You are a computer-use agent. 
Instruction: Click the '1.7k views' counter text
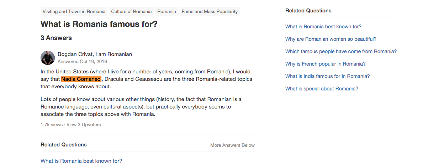51,124
